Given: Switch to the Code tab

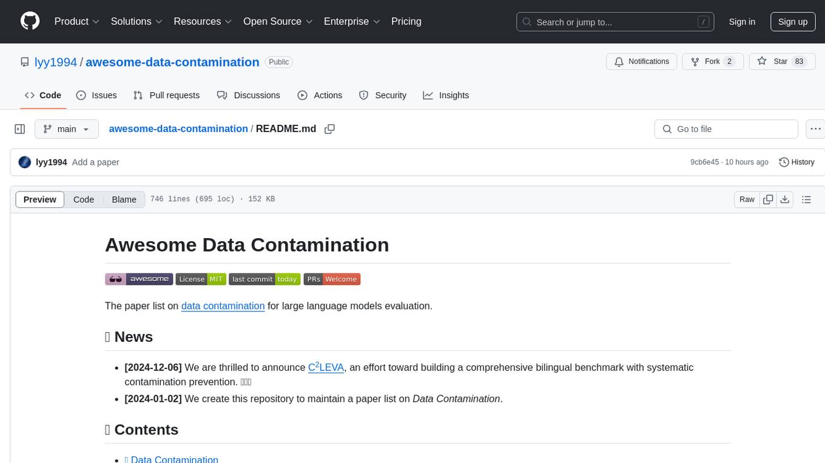Looking at the screenshot, I should pos(43,95).
